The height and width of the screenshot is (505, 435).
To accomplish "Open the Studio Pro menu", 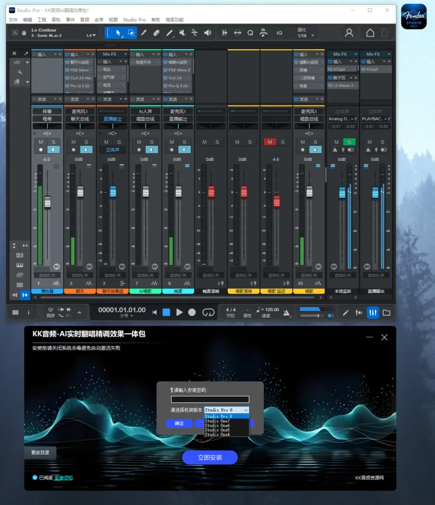I will coord(134,20).
